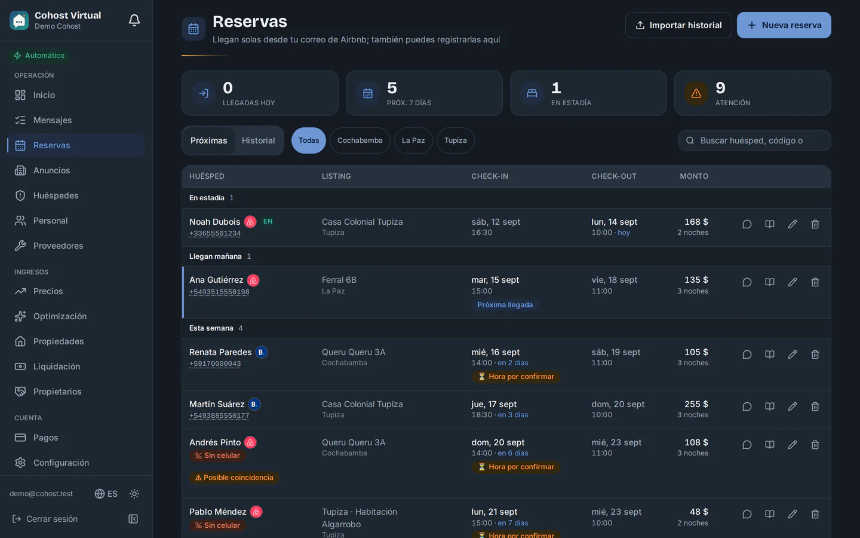Screen dimensions: 860x538
Task: Switch to Próximas tab
Action: pos(208,140)
